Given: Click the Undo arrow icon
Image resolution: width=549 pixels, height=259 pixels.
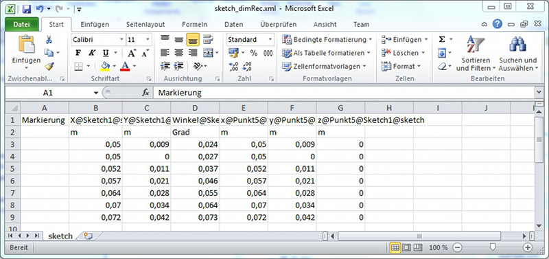Looking at the screenshot, I should click(40, 8).
